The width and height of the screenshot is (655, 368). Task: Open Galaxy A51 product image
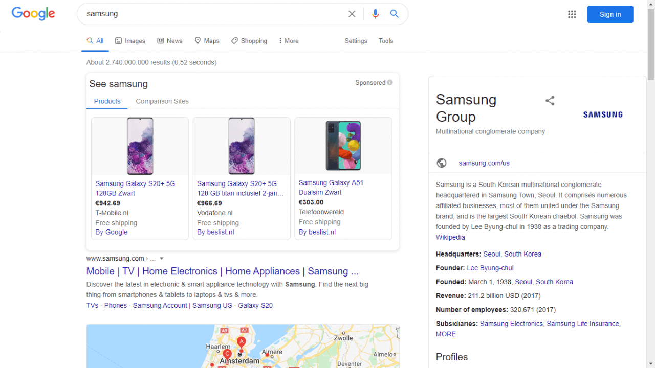[343, 146]
